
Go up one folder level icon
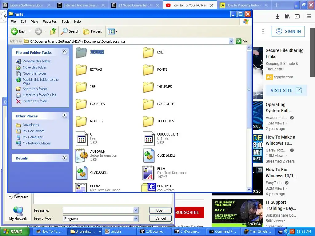53,31
